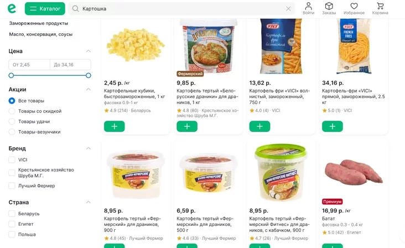The height and width of the screenshot is (248, 405).
Task: Add Картофель-фри VICI 2.5 кг with plus
Action: pyautogui.click(x=333, y=126)
